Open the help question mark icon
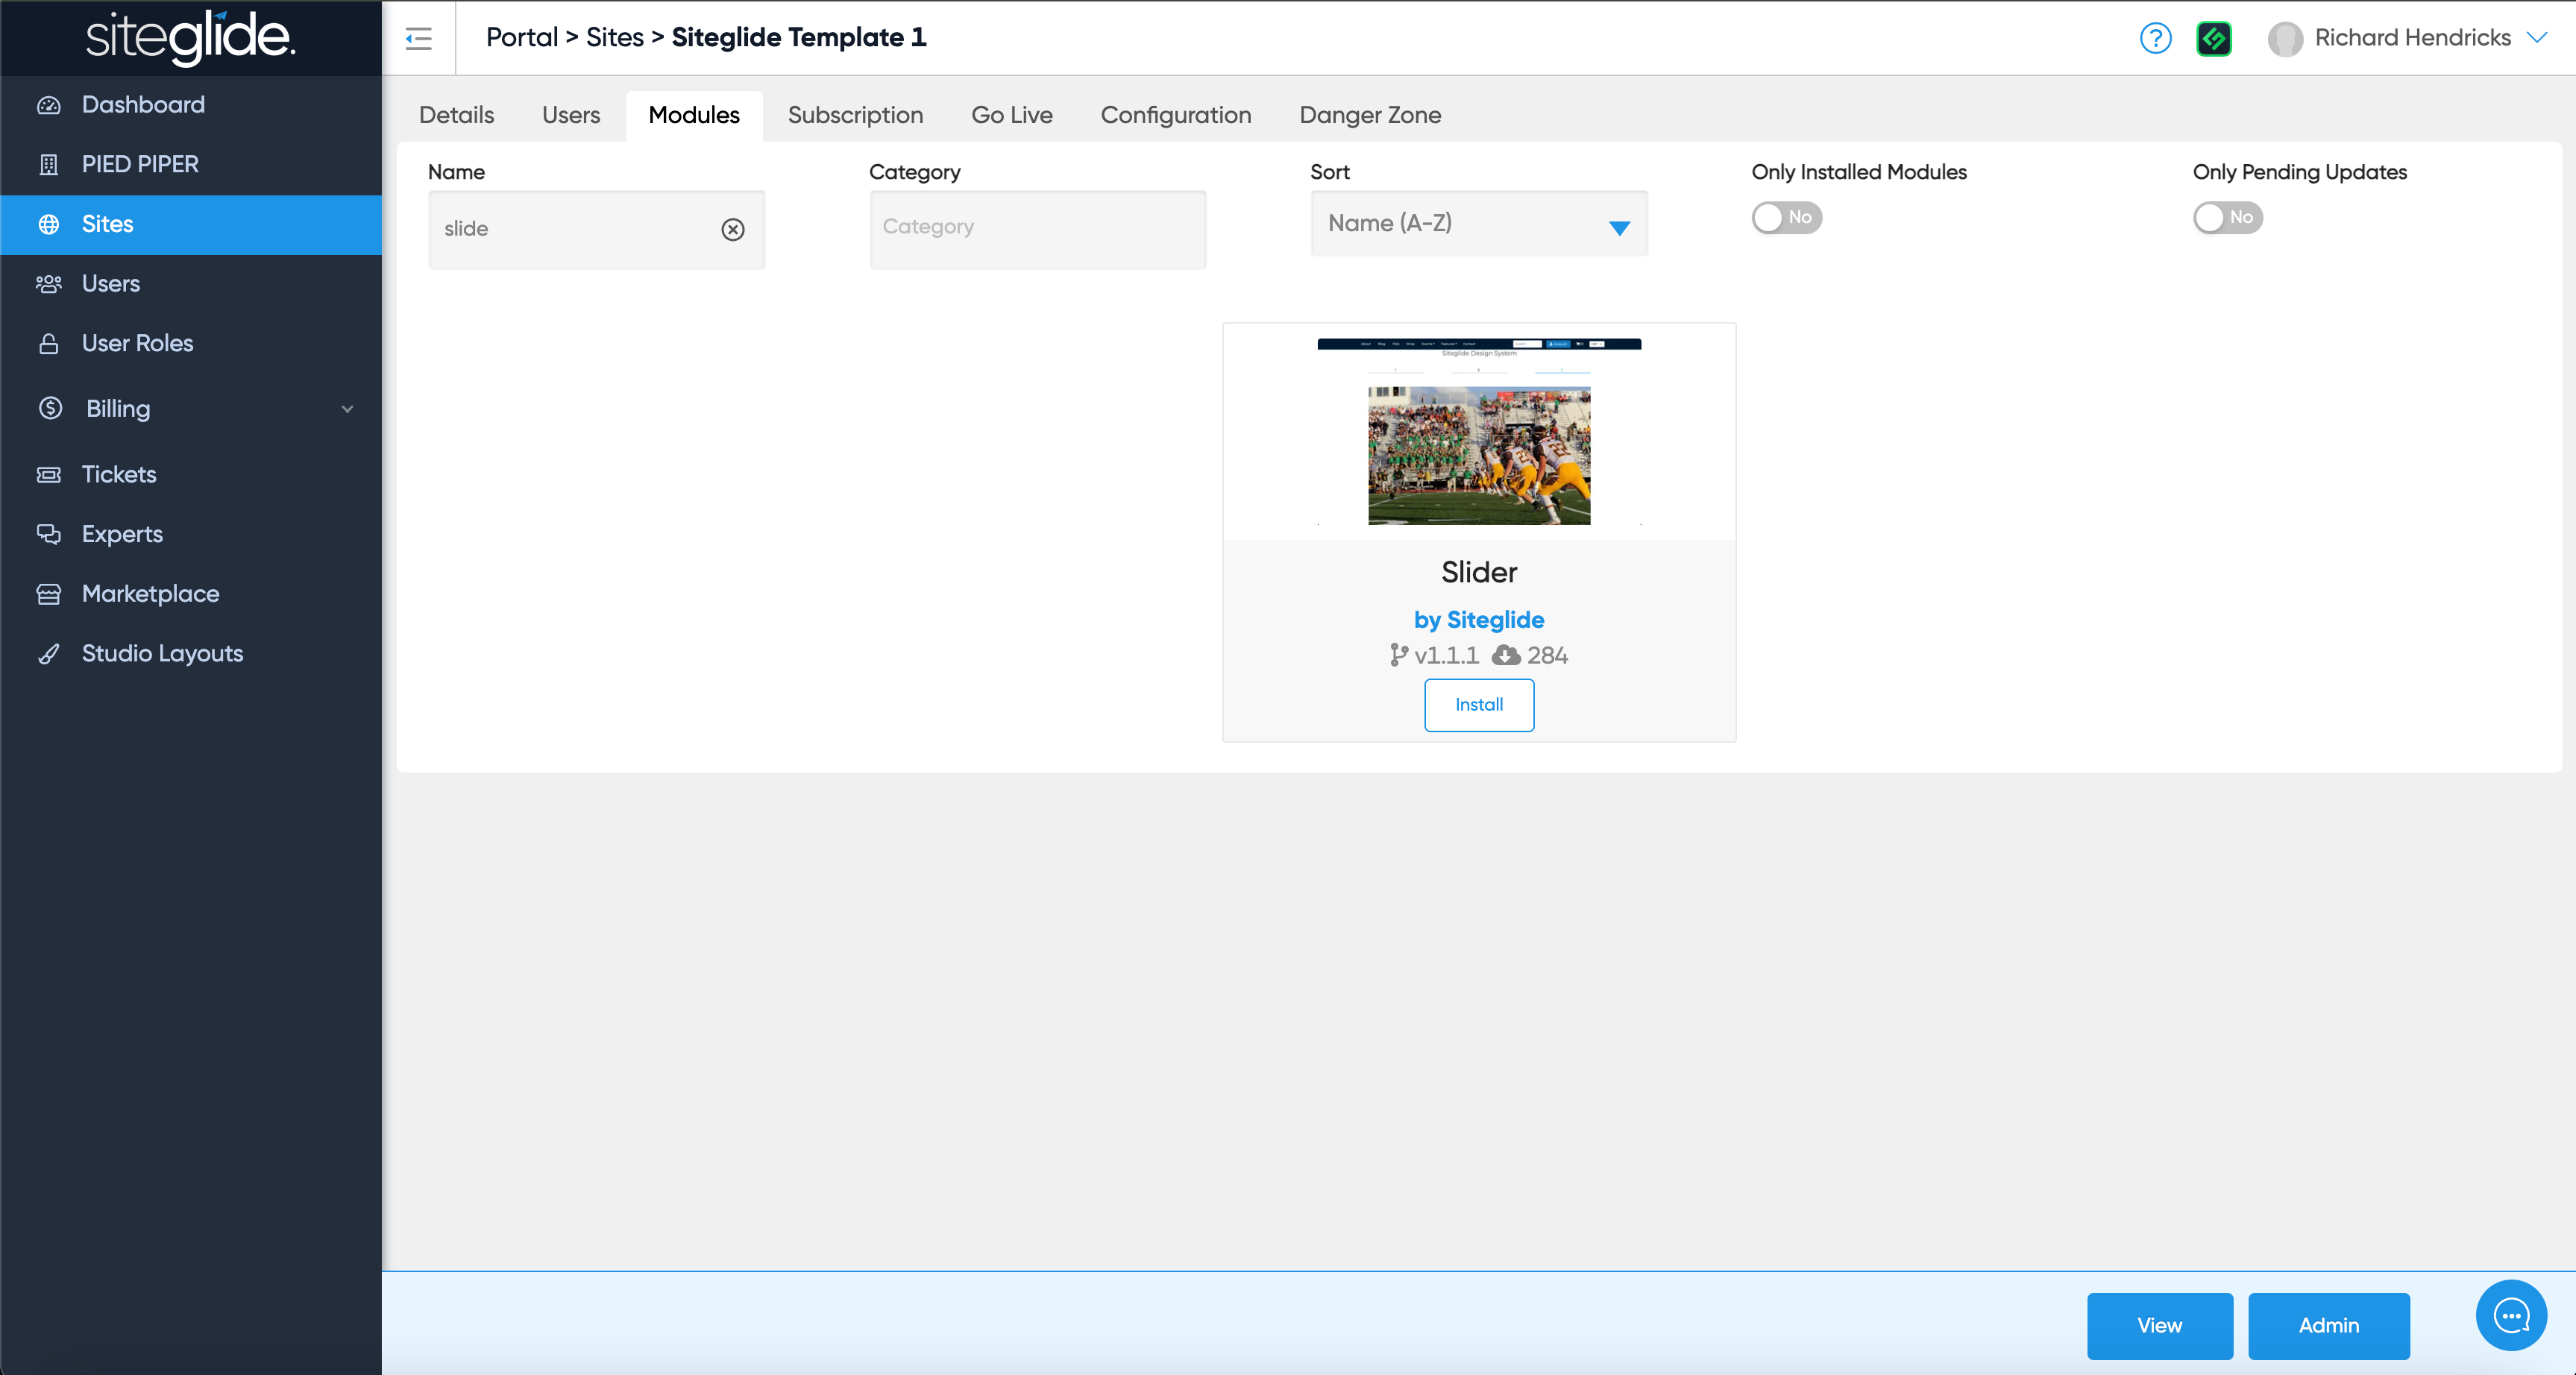Image resolution: width=2576 pixels, height=1375 pixels. point(2155,38)
